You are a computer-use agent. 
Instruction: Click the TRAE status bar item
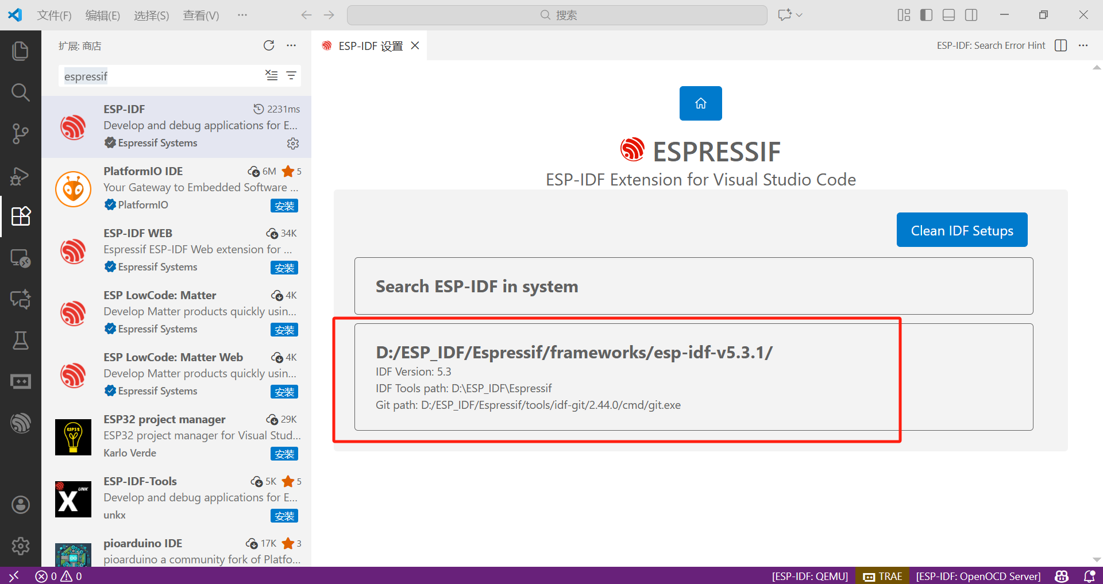coord(883,576)
